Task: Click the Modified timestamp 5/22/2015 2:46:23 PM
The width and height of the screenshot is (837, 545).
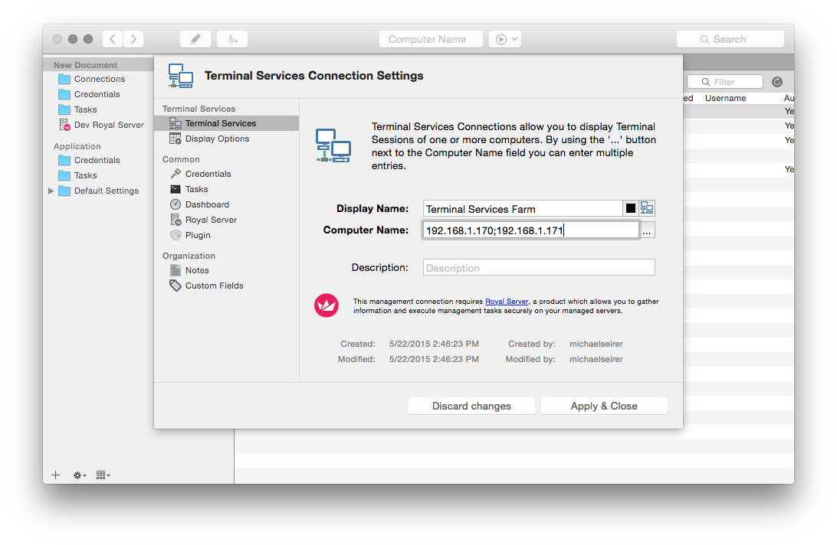Action: click(x=434, y=360)
